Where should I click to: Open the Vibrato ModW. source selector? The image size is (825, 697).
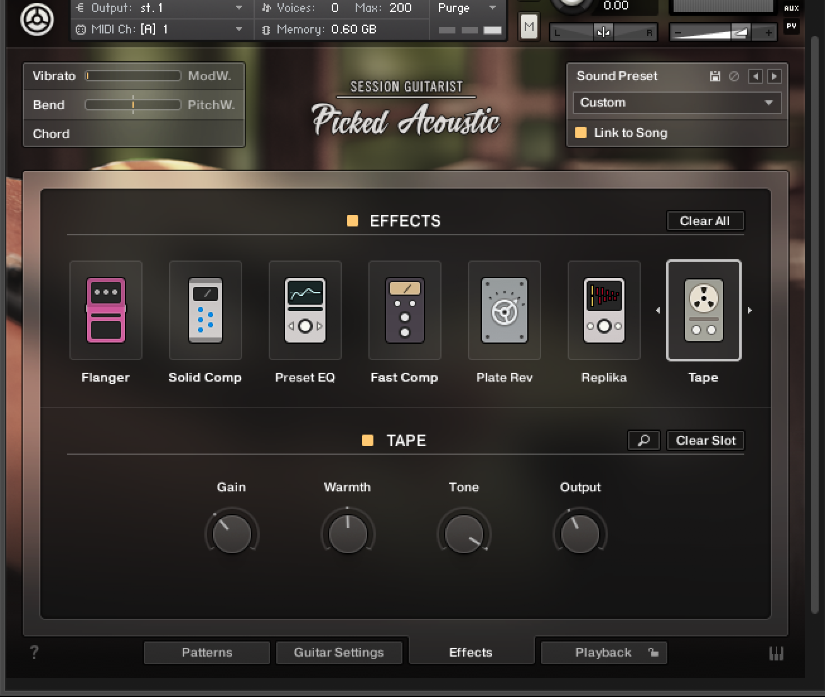pyautogui.click(x=210, y=76)
